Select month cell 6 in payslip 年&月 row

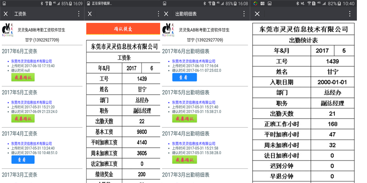(151, 68)
